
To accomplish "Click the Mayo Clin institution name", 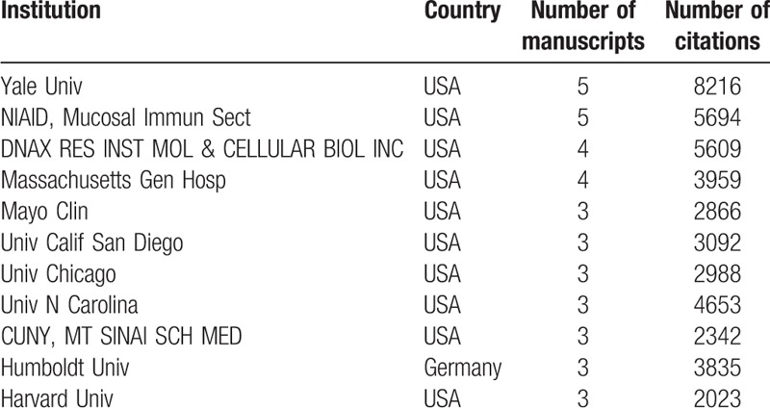I will (44, 212).
